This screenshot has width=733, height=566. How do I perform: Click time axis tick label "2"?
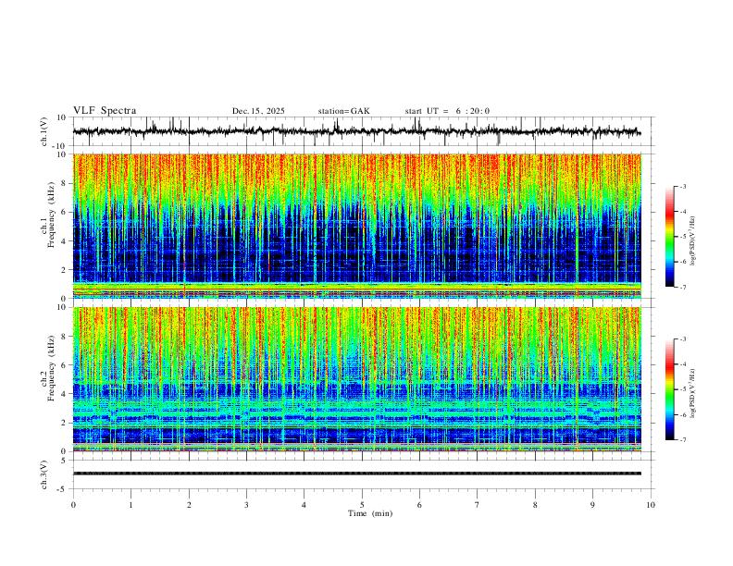[x=189, y=505]
